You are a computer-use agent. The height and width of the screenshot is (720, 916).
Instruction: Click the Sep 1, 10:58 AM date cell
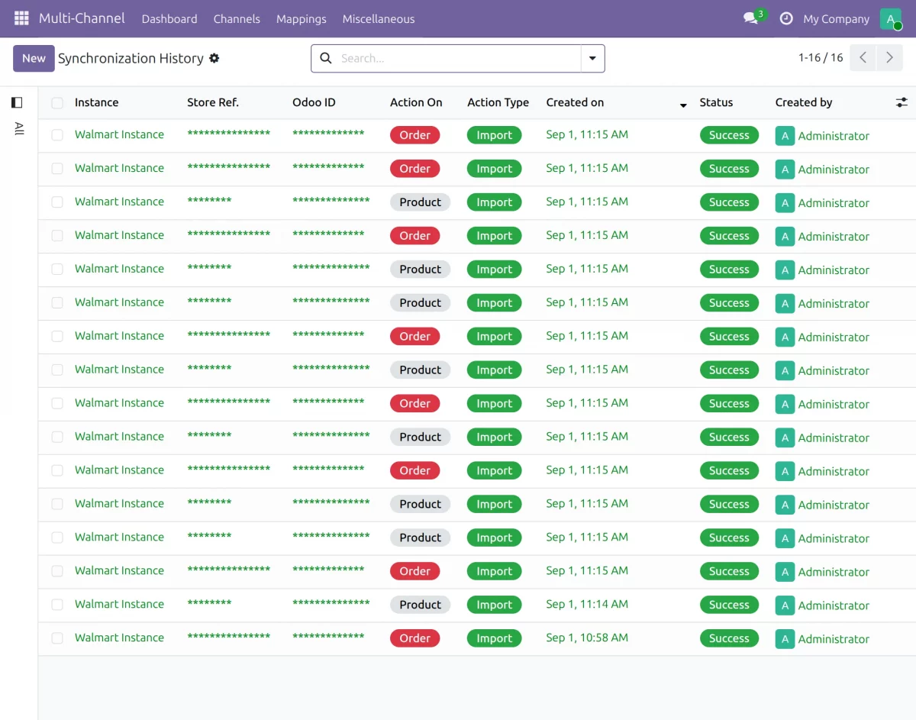587,638
